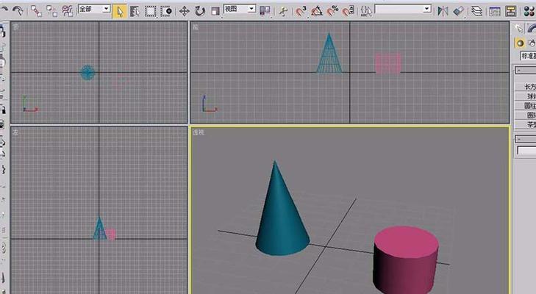This screenshot has width=536, height=294.
Task: Click the Redo arrow icon
Action: click(18, 11)
